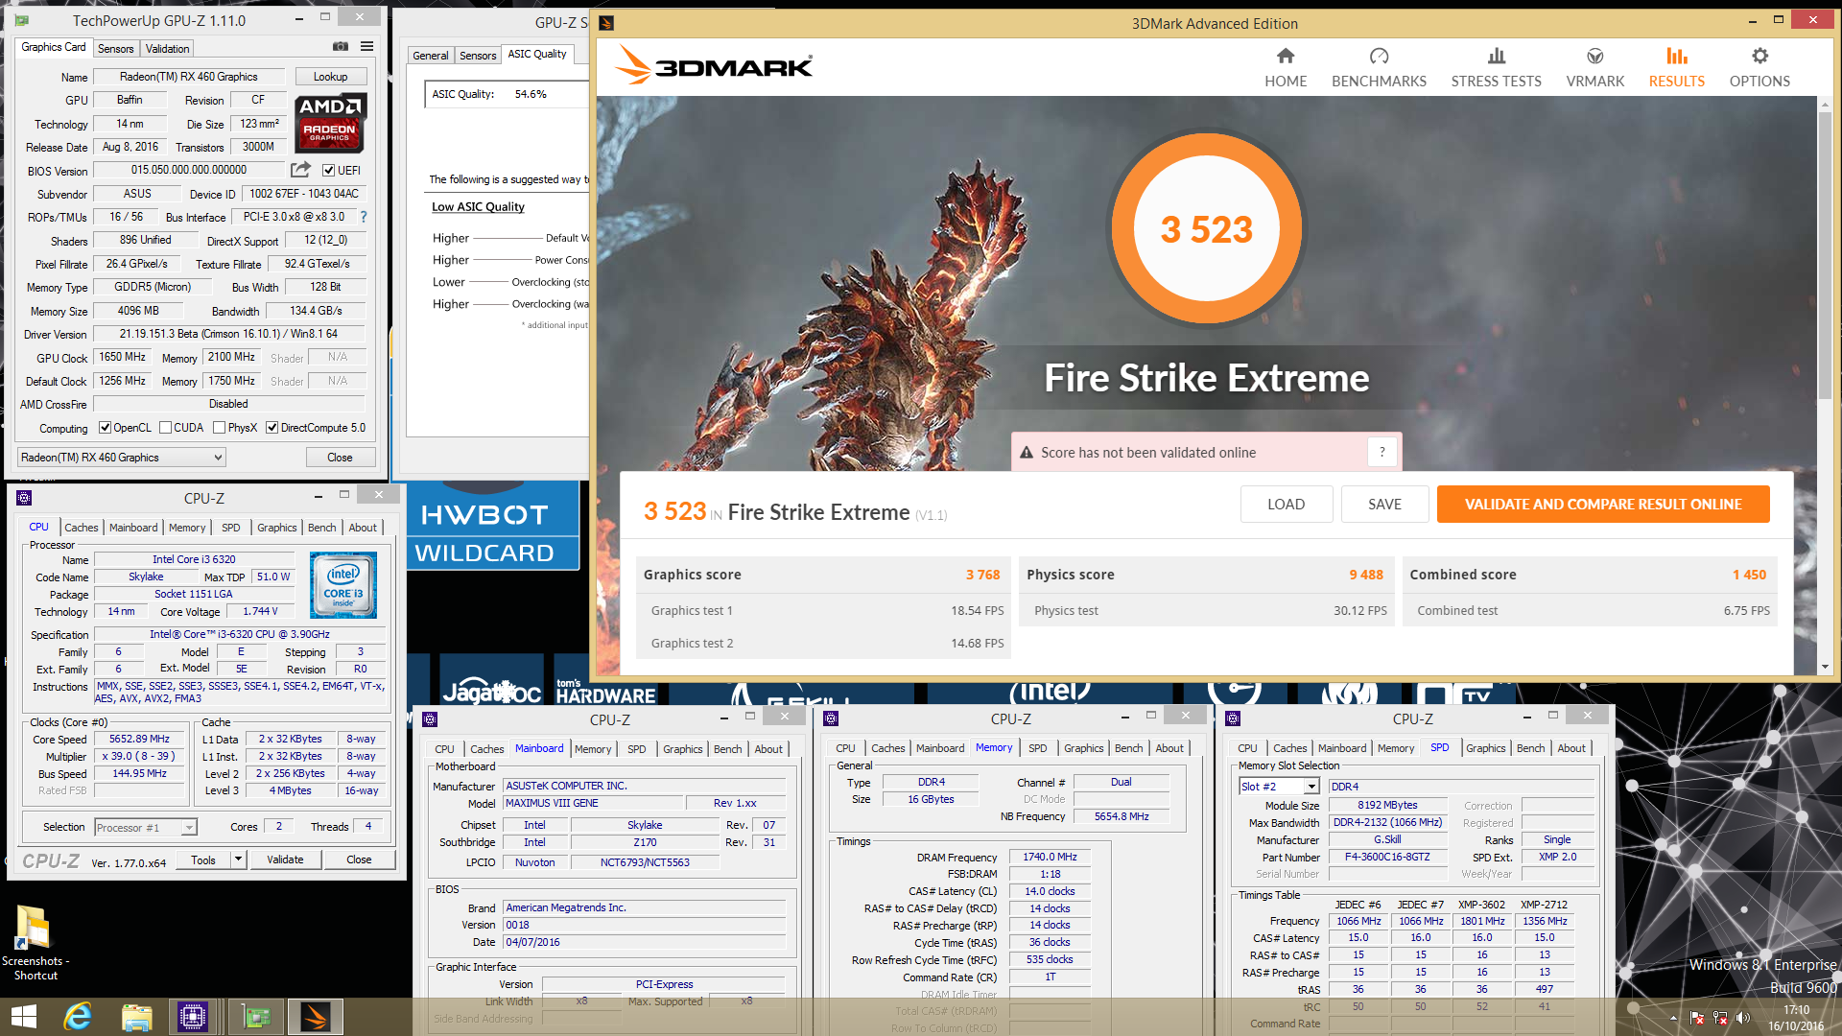
Task: Open the Screenshots shortcut on desktop
Action: (35, 943)
